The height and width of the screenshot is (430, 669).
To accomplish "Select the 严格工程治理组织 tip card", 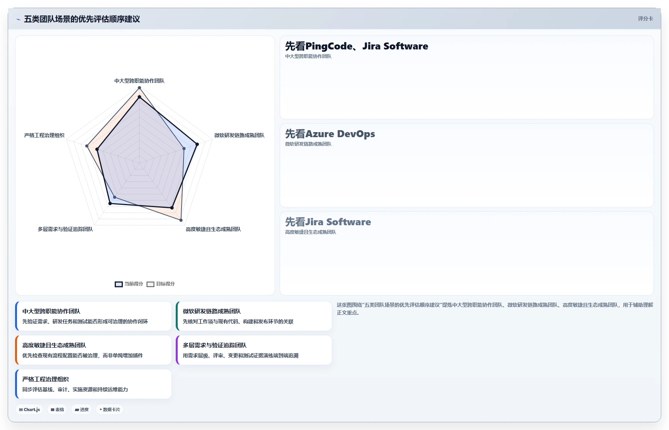I will pyautogui.click(x=93, y=384).
